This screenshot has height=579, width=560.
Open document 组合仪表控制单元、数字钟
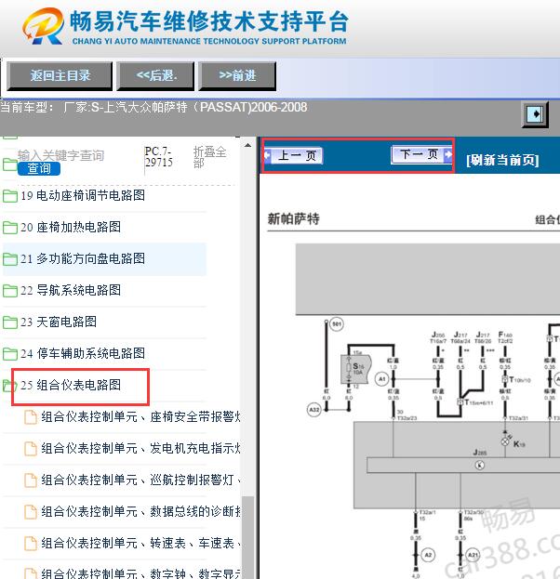pos(140,573)
